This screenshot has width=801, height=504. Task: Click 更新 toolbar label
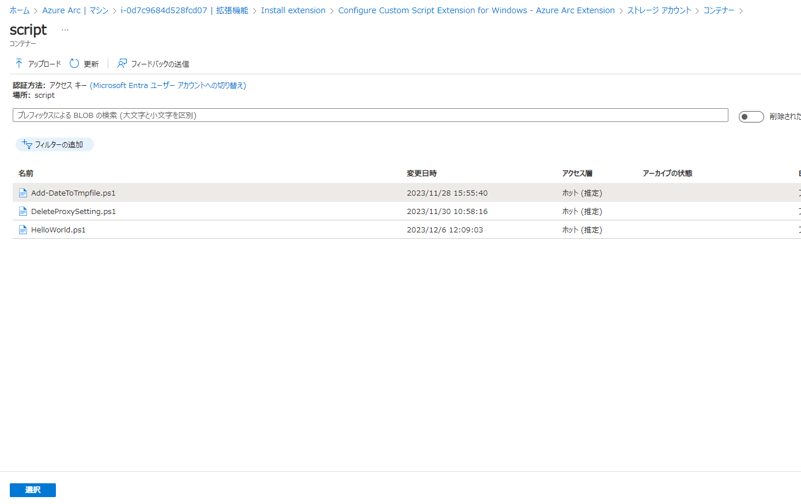pyautogui.click(x=91, y=64)
